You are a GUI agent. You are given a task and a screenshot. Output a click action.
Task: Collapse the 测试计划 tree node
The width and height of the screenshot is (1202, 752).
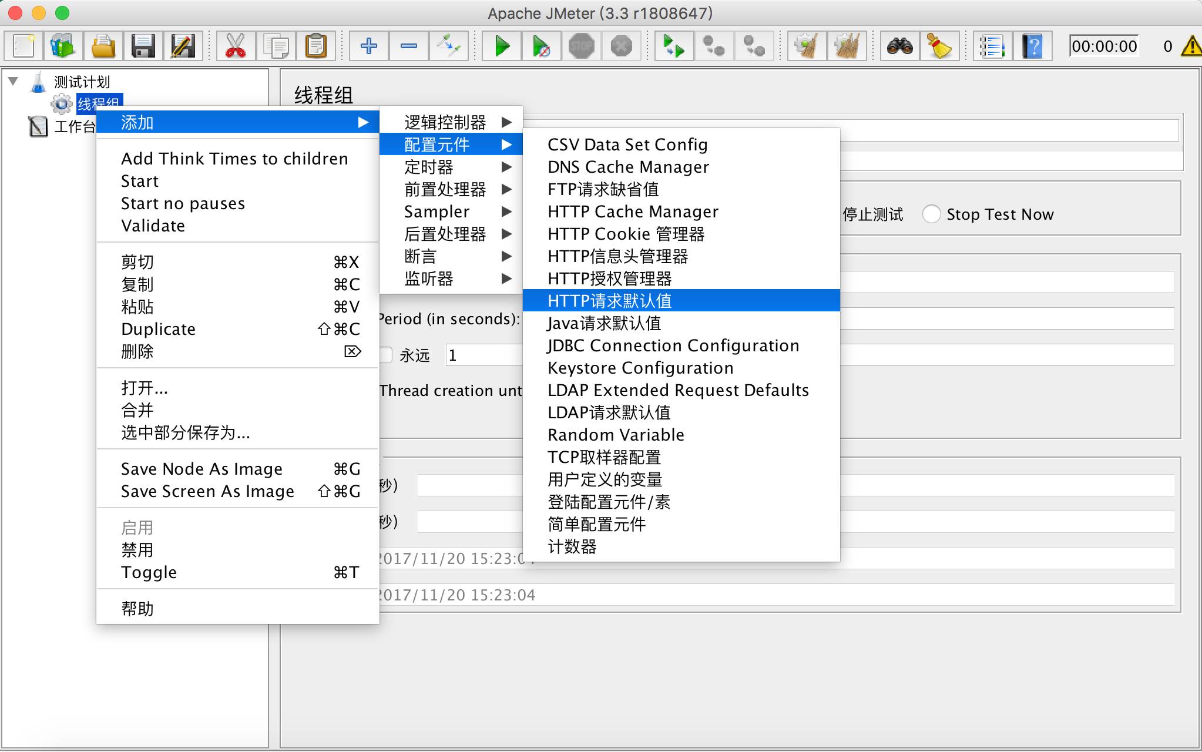[13, 81]
